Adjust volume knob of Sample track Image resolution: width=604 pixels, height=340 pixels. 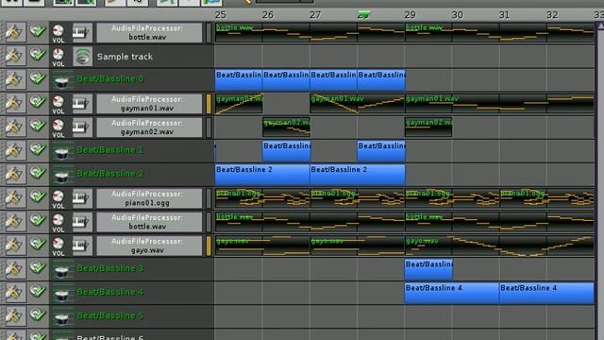click(59, 55)
